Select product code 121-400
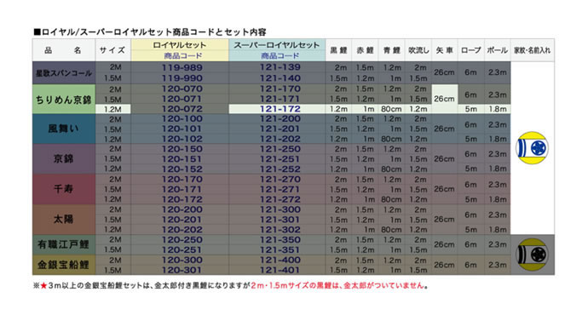Viewport: 588px width, 315px height. click(280, 260)
